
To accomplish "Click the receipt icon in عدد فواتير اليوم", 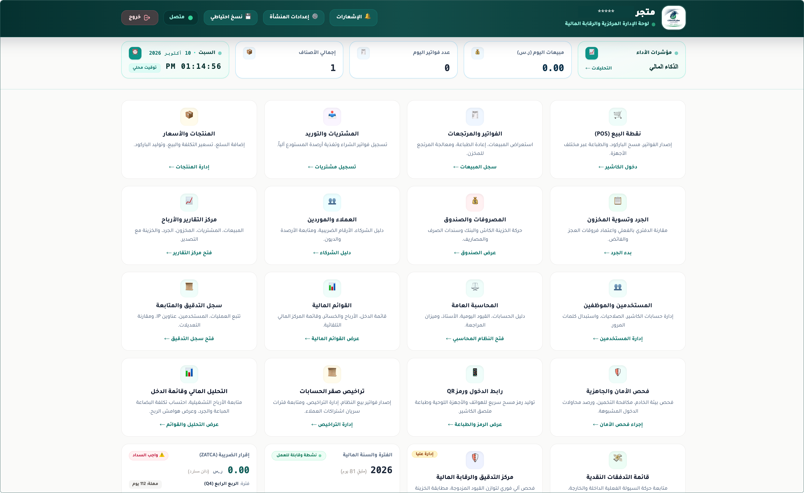I will coord(363,53).
